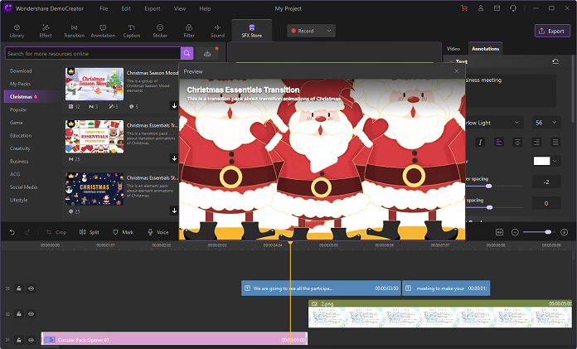Zoom out the timeline
577x349 pixels.
[515, 232]
